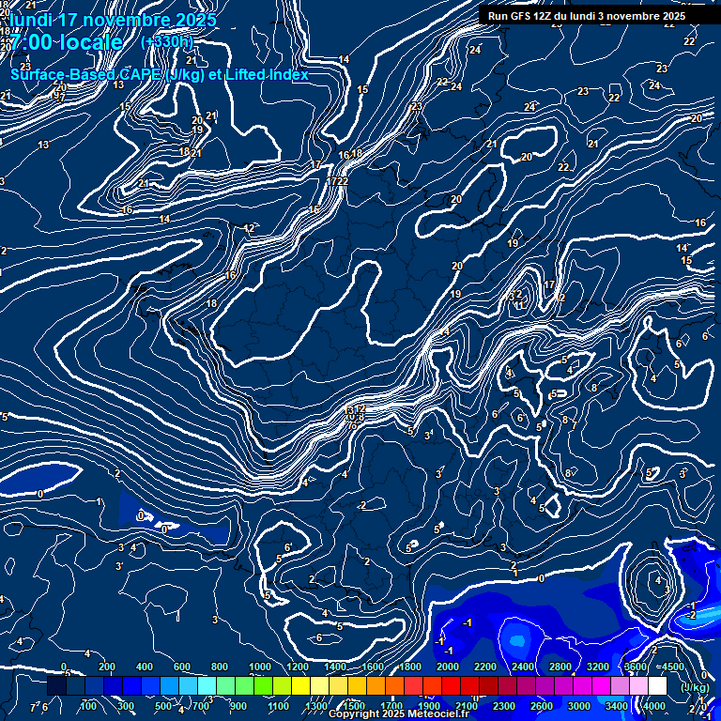The height and width of the screenshot is (721, 721).
Task: Click the '1000' value label above legend
Action: pos(260,666)
